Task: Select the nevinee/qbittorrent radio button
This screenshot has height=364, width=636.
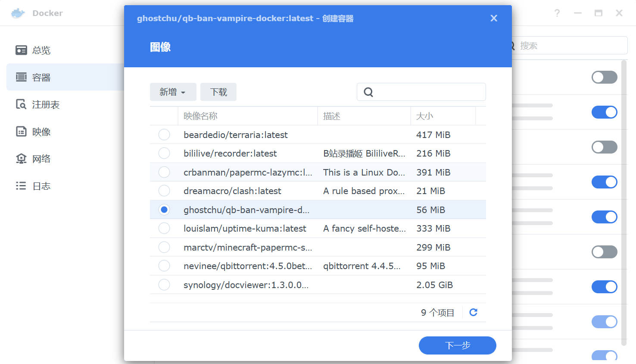Action: click(x=164, y=266)
